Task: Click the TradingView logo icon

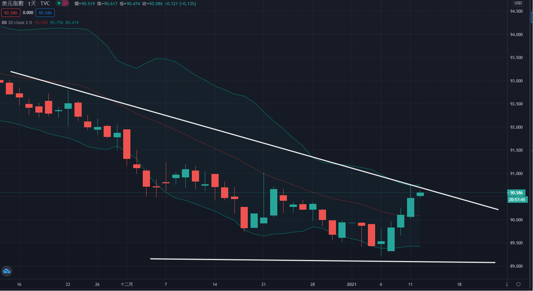Action: [x=7, y=271]
